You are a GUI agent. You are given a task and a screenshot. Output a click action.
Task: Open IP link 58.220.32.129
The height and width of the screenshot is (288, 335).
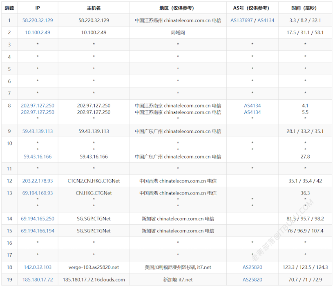[x=38, y=20]
